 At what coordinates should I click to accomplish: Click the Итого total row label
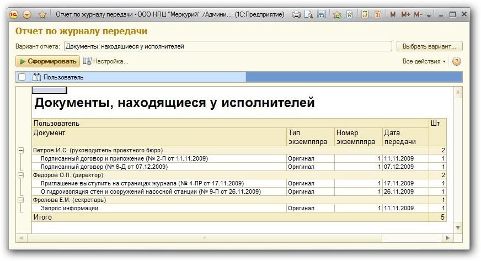pyautogui.click(x=42, y=217)
